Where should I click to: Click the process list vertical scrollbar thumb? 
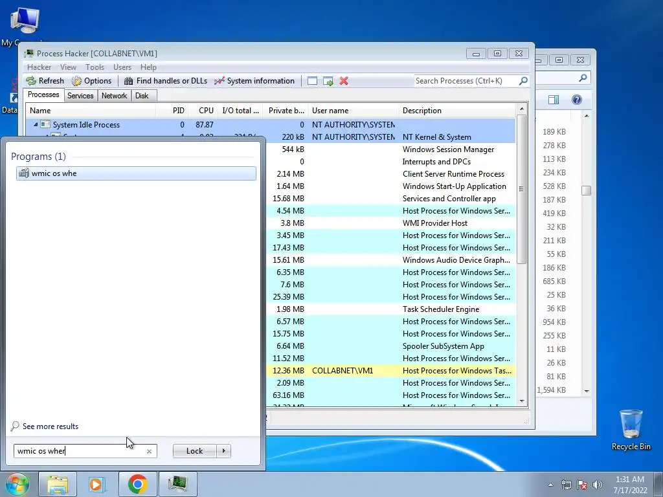(x=521, y=189)
